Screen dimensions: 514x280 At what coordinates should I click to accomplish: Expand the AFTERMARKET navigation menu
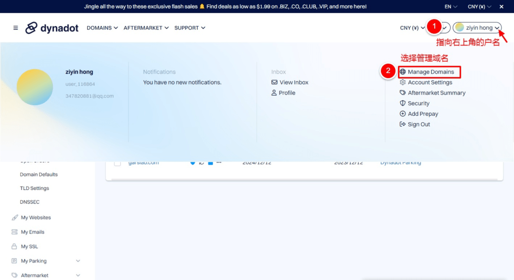pyautogui.click(x=146, y=28)
